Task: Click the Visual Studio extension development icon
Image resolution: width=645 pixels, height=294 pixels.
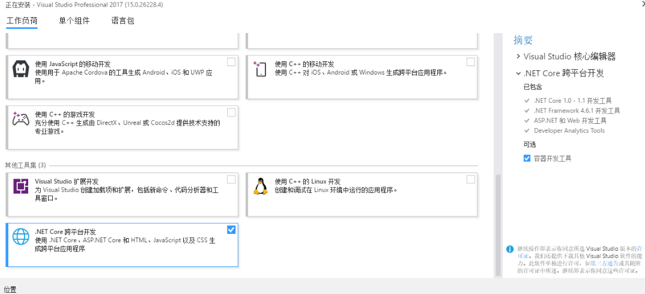Action: point(20,186)
